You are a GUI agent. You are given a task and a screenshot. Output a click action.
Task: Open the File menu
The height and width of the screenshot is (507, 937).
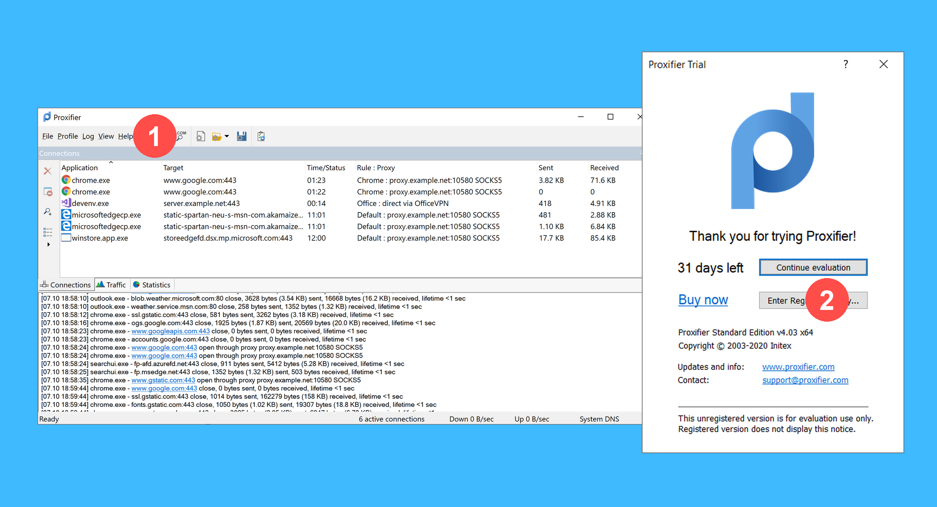[47, 136]
